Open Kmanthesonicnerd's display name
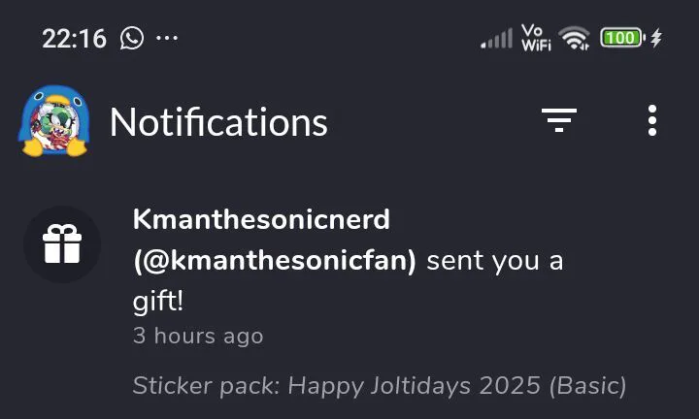Viewport: 699px width, 419px height. pos(261,219)
